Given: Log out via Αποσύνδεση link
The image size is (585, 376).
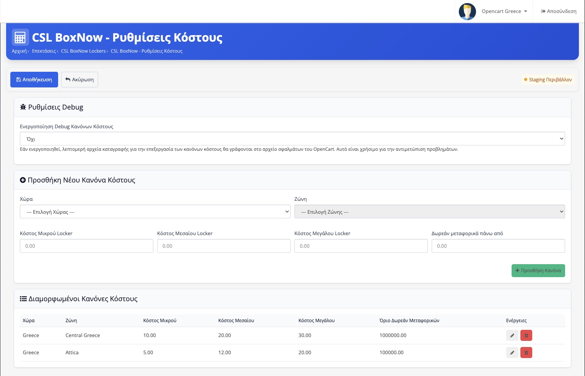Looking at the screenshot, I should click(x=559, y=11).
